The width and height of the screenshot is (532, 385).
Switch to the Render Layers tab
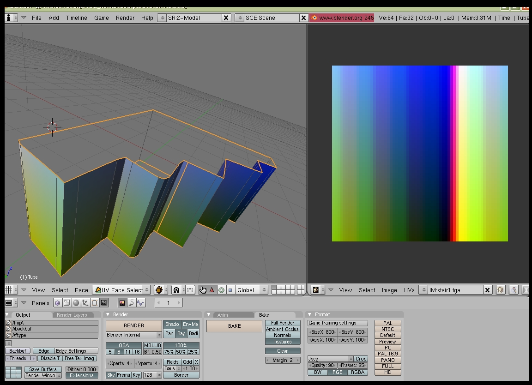72,315
